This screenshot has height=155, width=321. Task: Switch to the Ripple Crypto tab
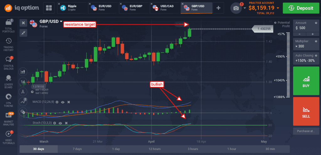click(x=72, y=8)
